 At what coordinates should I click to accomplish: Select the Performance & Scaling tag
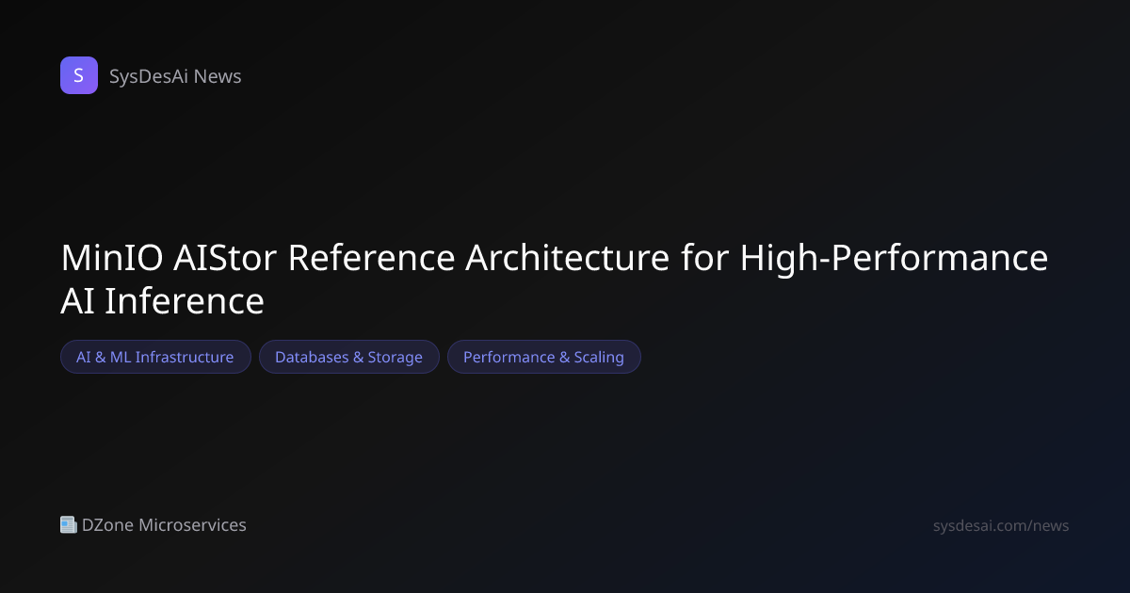pyautogui.click(x=543, y=357)
